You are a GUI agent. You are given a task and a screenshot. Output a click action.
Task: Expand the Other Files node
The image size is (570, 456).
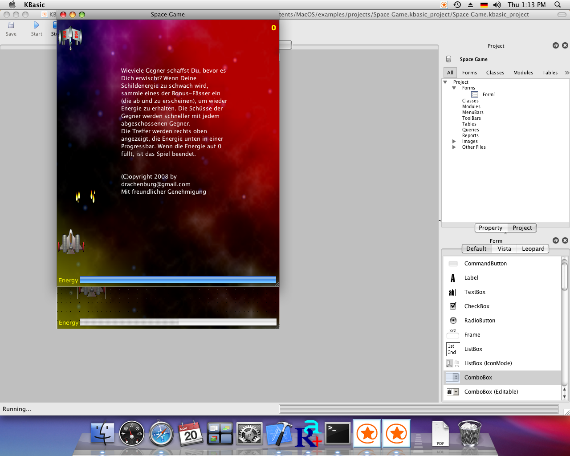(454, 147)
